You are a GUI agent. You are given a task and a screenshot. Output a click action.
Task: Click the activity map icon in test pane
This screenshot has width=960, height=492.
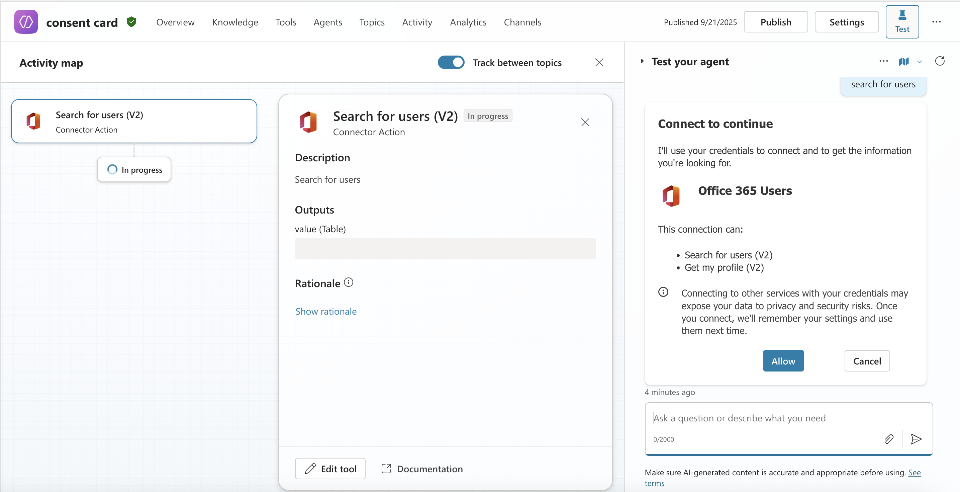903,62
